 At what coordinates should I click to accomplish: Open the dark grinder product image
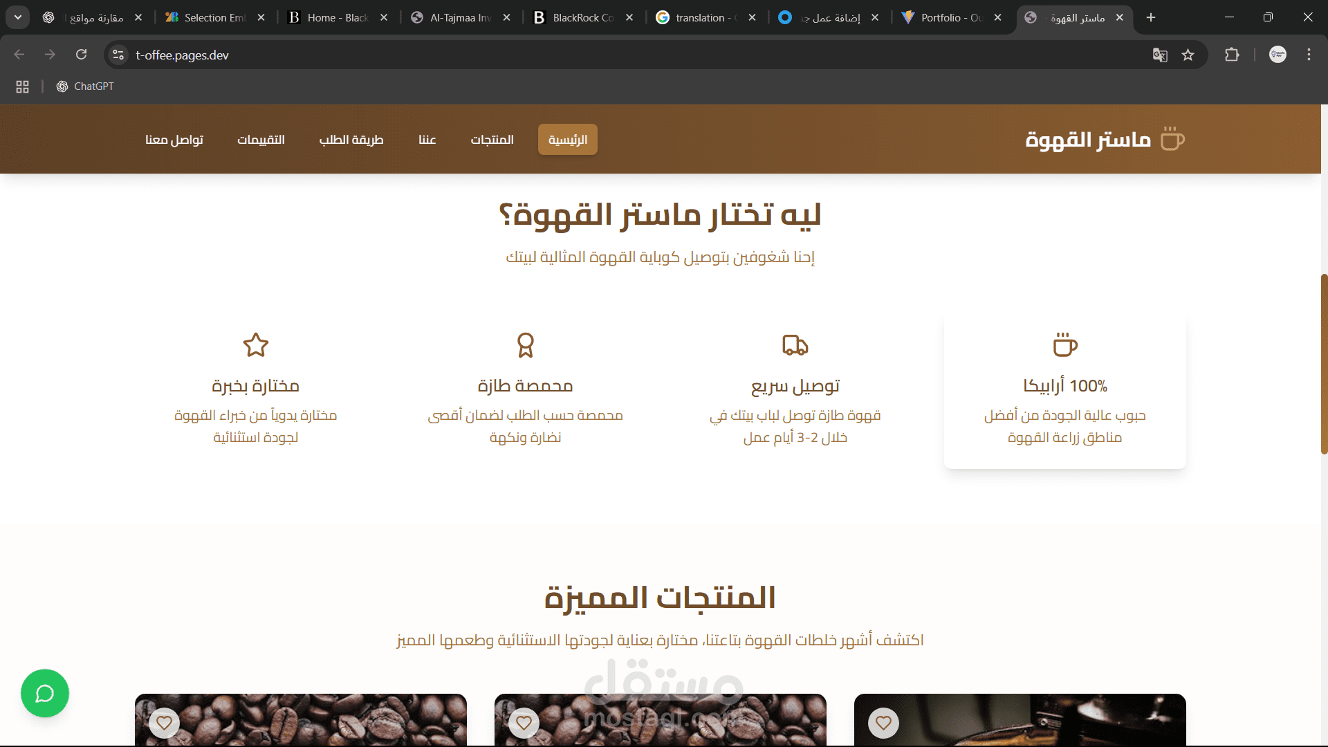(x=1020, y=720)
